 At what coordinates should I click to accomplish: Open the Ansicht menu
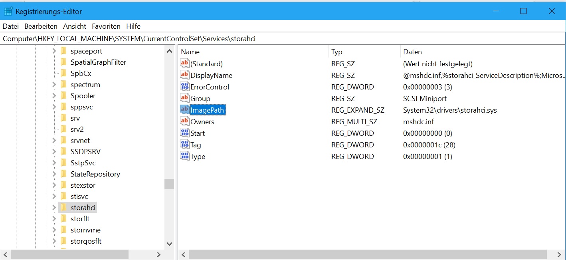[75, 26]
